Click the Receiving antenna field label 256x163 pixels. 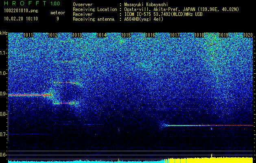click(x=94, y=19)
